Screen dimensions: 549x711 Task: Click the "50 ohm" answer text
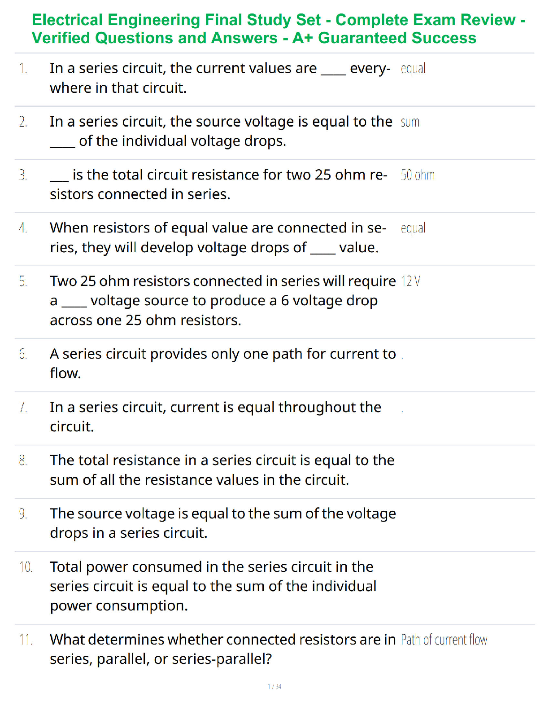(x=418, y=175)
